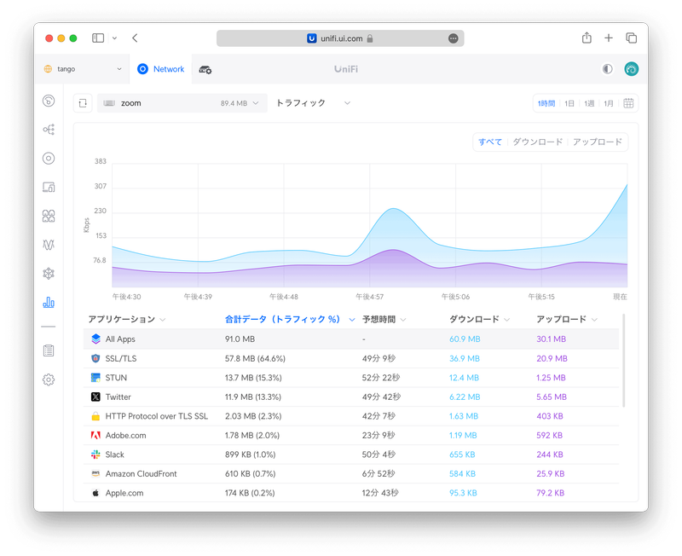
Task: Open the device manager icon beside the Network tab
Action: tap(205, 69)
